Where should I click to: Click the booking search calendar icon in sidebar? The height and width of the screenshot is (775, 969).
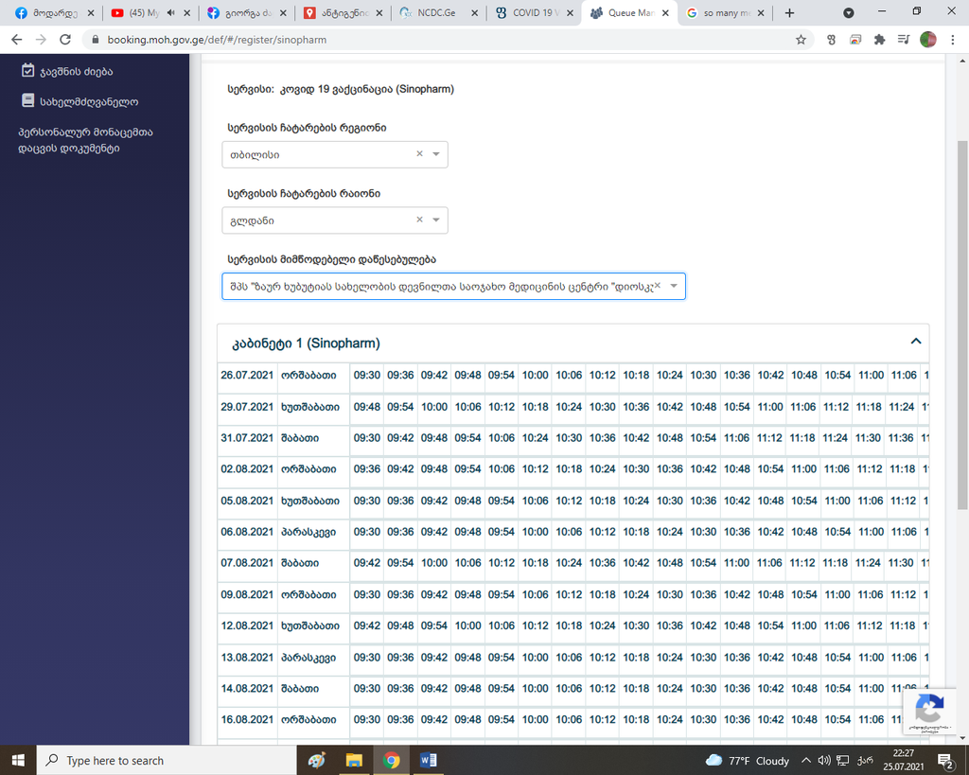[x=27, y=70]
